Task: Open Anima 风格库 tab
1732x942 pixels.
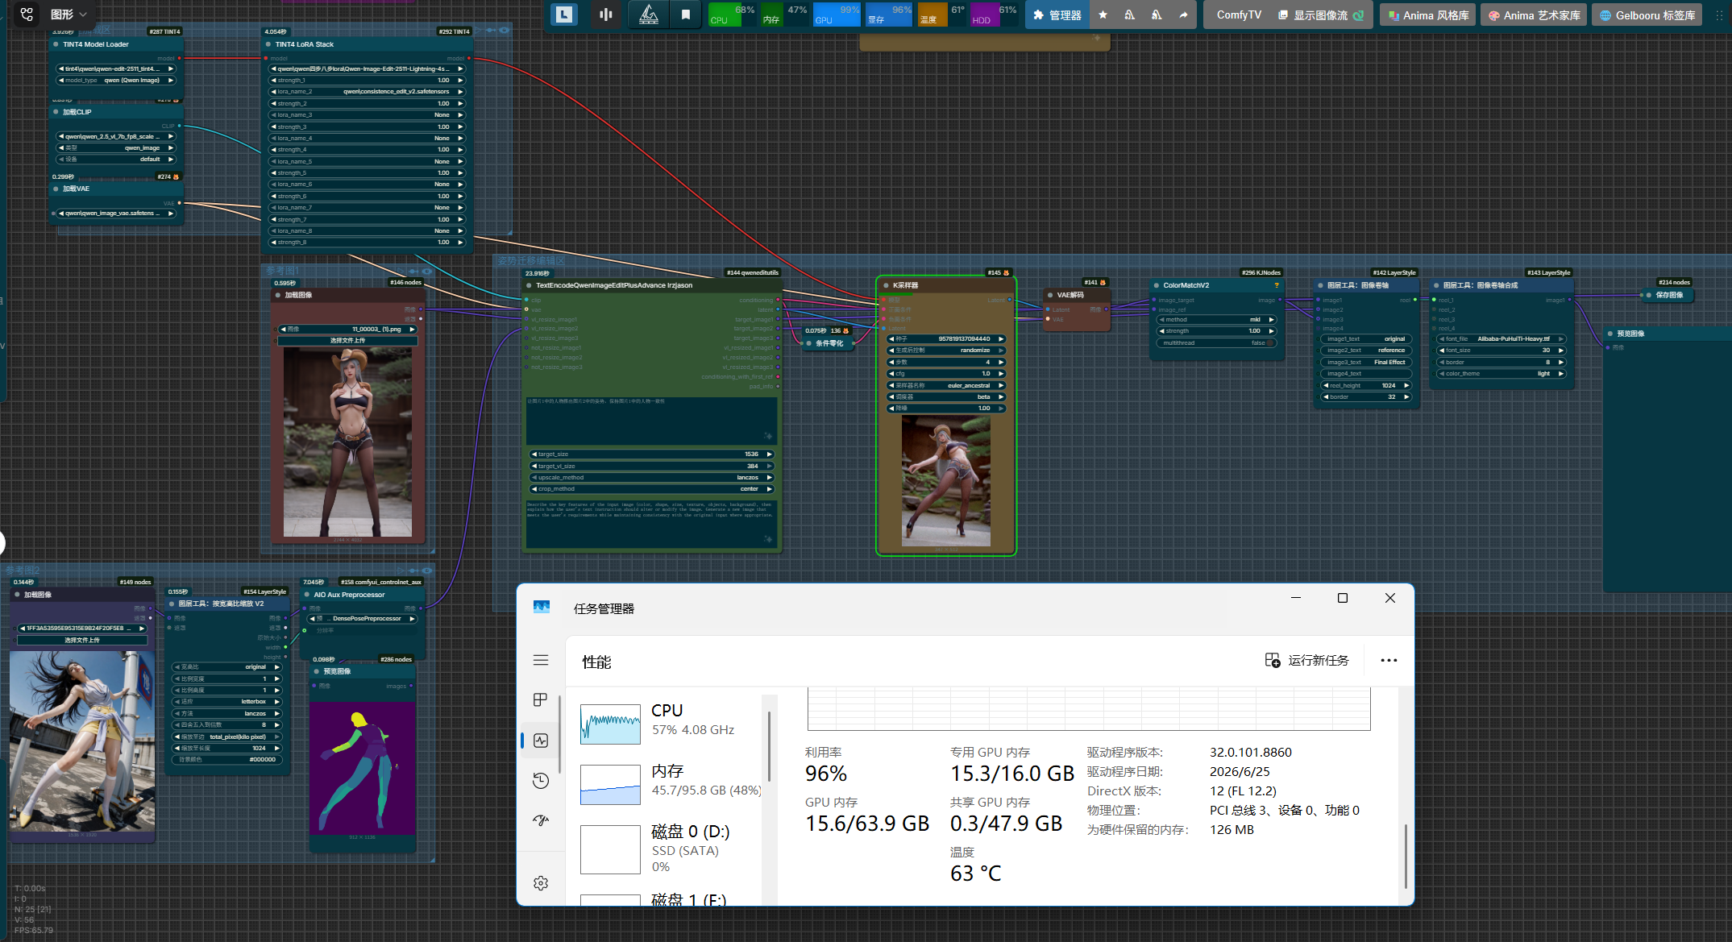Action: tap(1427, 15)
